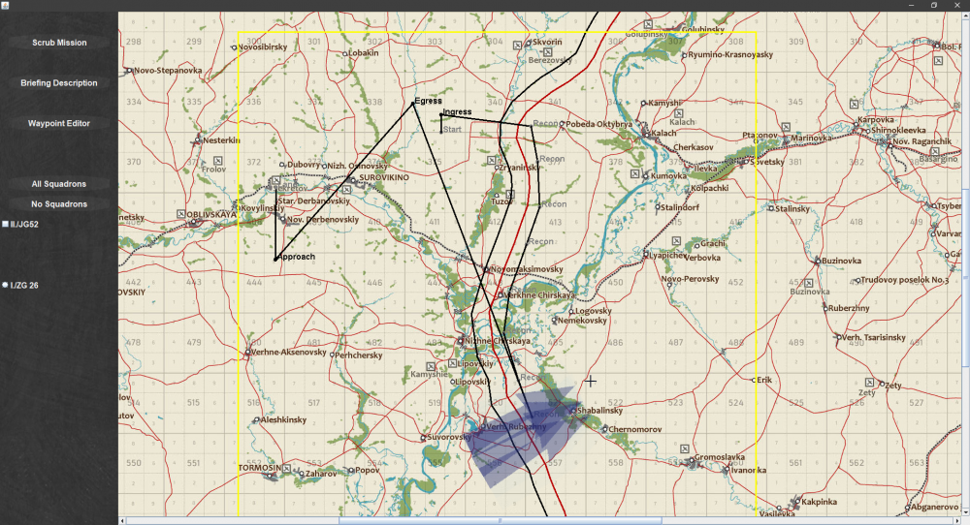Screen dimensions: 970x525
Task: Click the Tormosin airfield icon
Action: point(286,469)
